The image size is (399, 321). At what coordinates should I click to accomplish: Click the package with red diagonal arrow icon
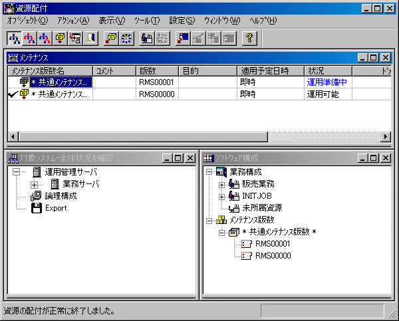click(x=111, y=39)
